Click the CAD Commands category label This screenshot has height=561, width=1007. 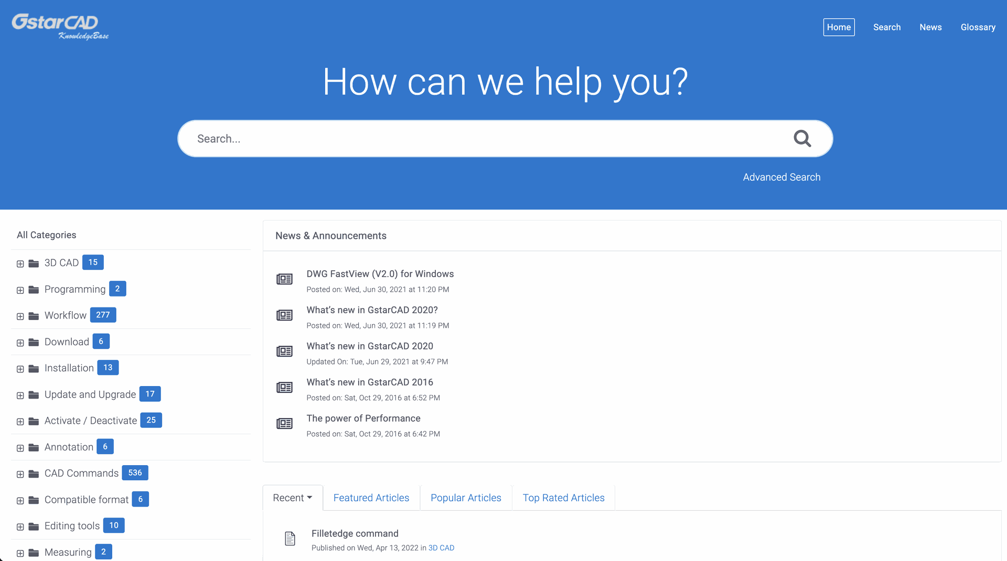81,474
